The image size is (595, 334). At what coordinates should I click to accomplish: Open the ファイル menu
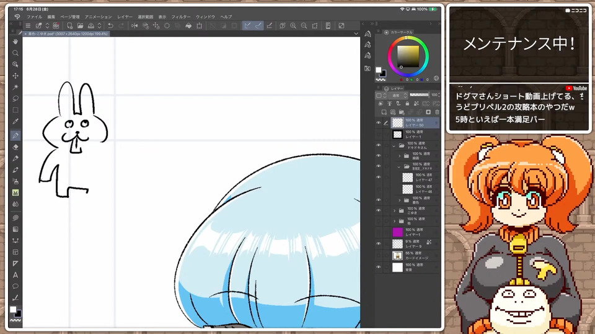click(x=34, y=17)
